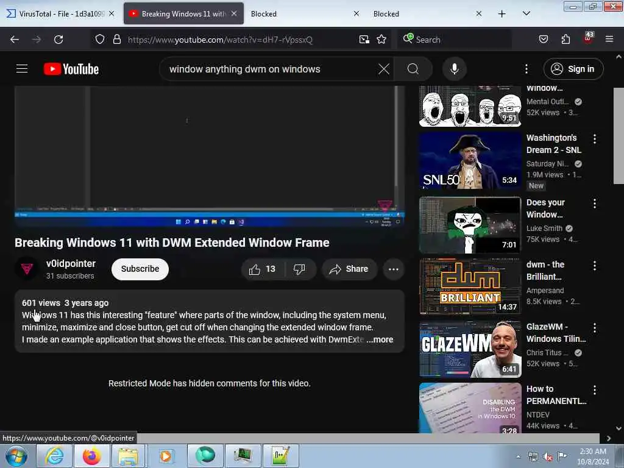Show hidden tray icons arrow
Screen dimensions: 624x468
[x=518, y=456]
